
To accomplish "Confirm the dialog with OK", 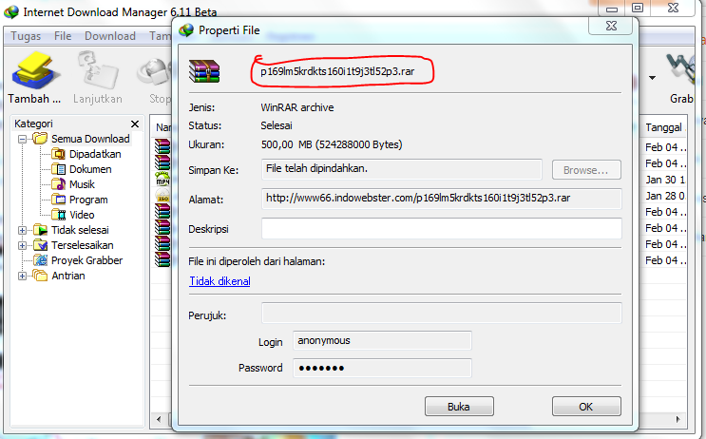I will tap(586, 407).
